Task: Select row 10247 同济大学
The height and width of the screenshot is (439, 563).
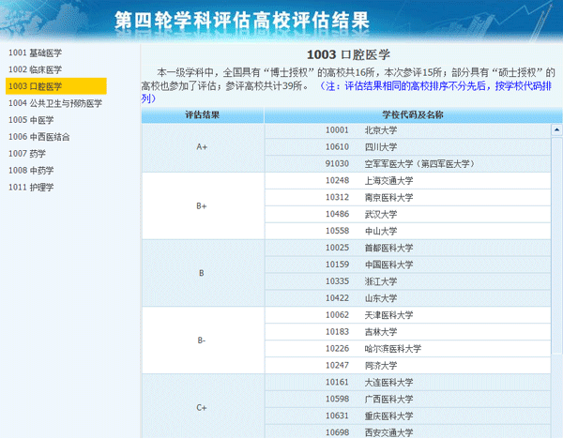Action: pyautogui.click(x=407, y=366)
